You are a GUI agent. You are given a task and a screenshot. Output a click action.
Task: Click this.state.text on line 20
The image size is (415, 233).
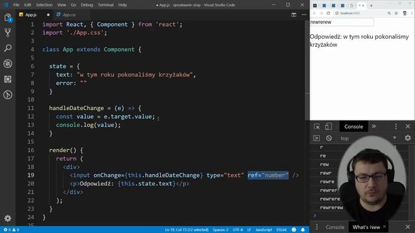tap(147, 184)
